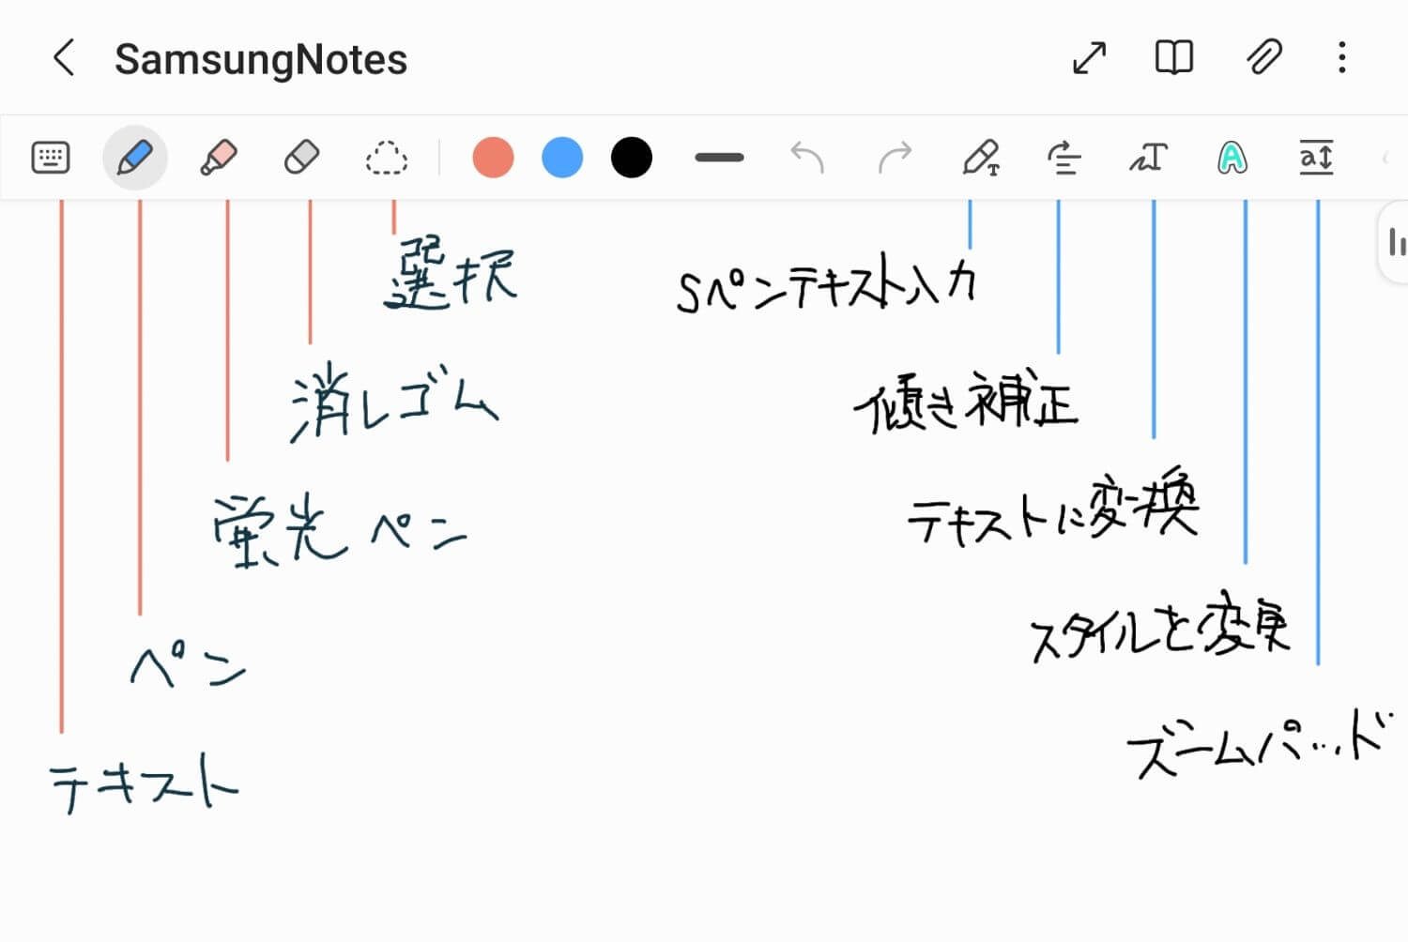Straighten handwriting with the tilt correction tool
1408x942 pixels.
pyautogui.click(x=1064, y=158)
